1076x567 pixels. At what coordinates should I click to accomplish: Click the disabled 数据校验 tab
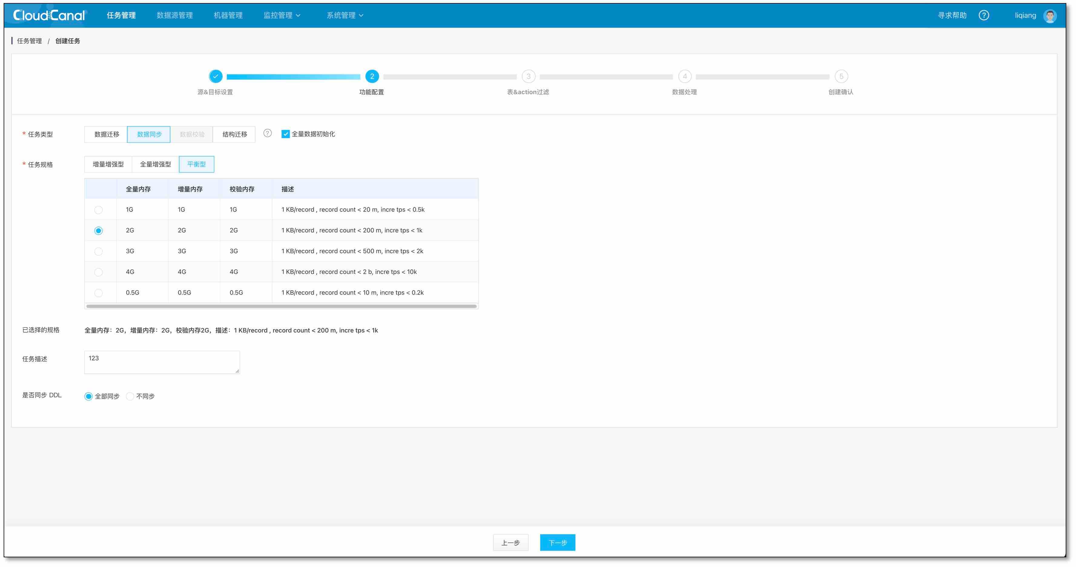[191, 134]
